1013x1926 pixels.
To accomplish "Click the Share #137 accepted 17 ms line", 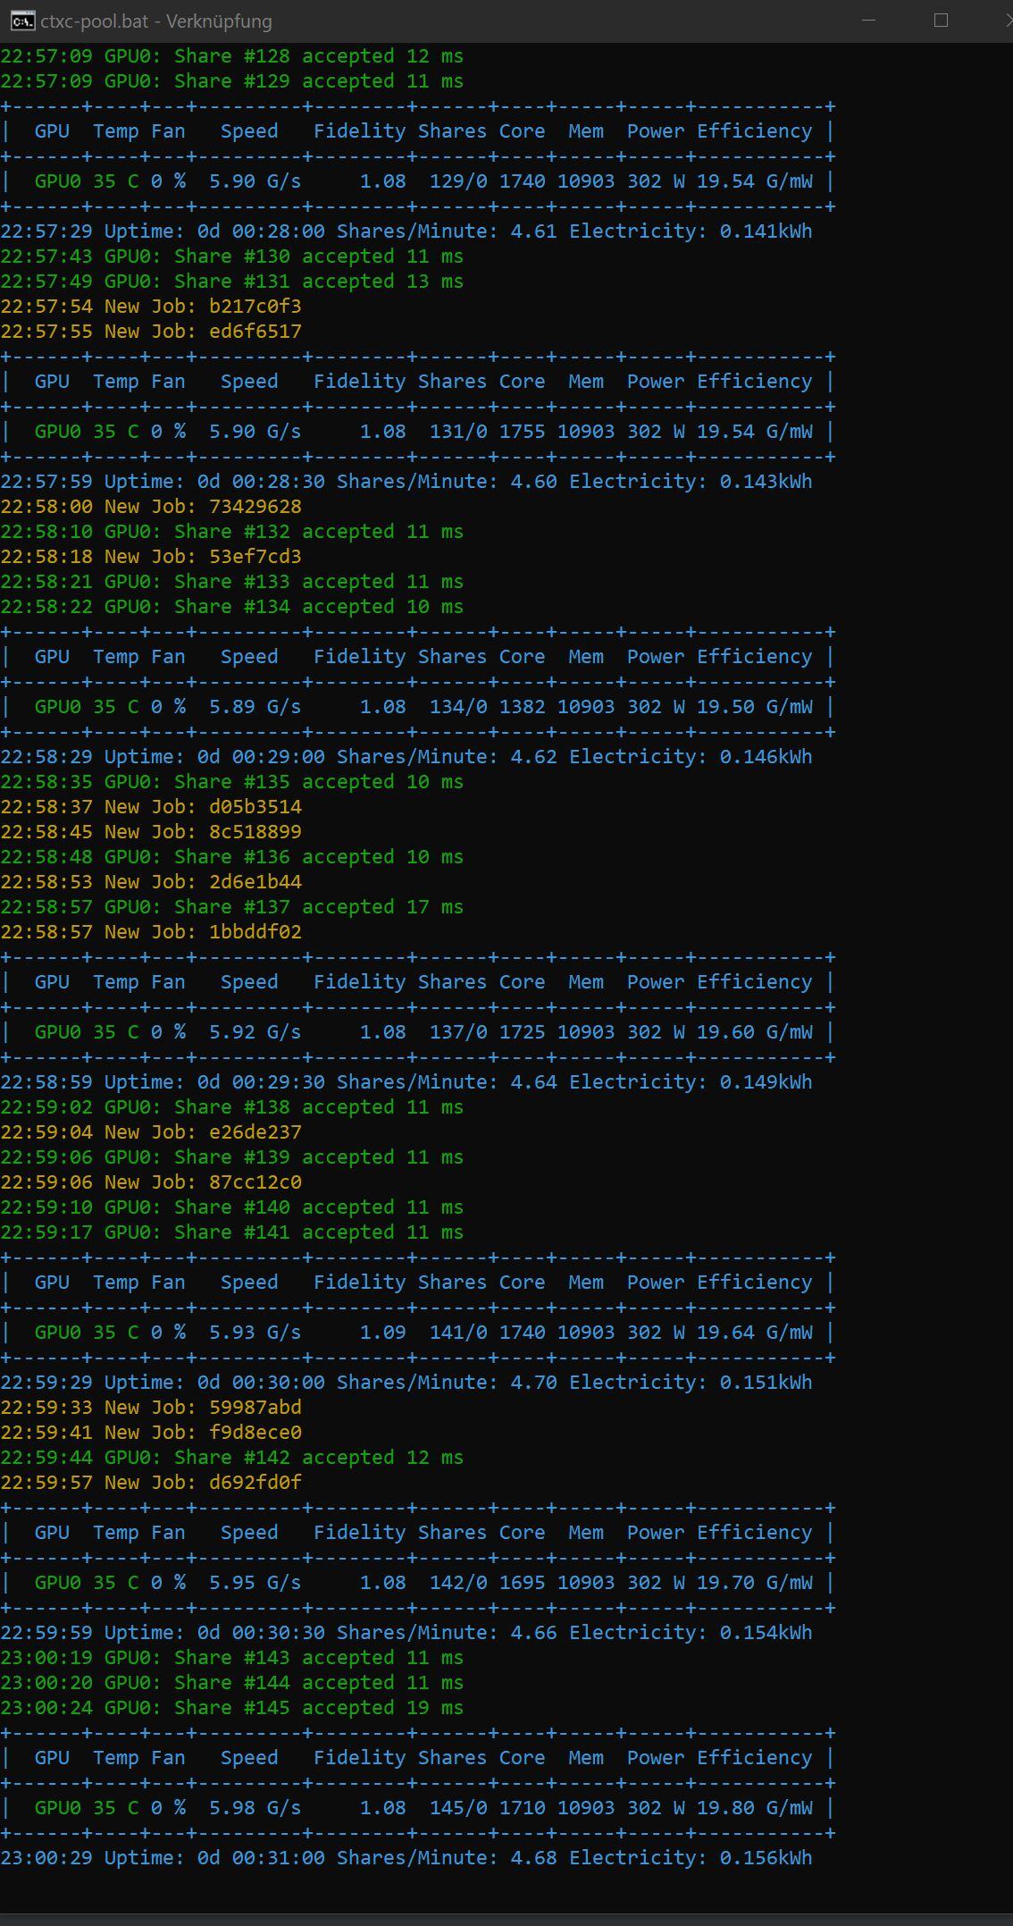I will point(231,907).
